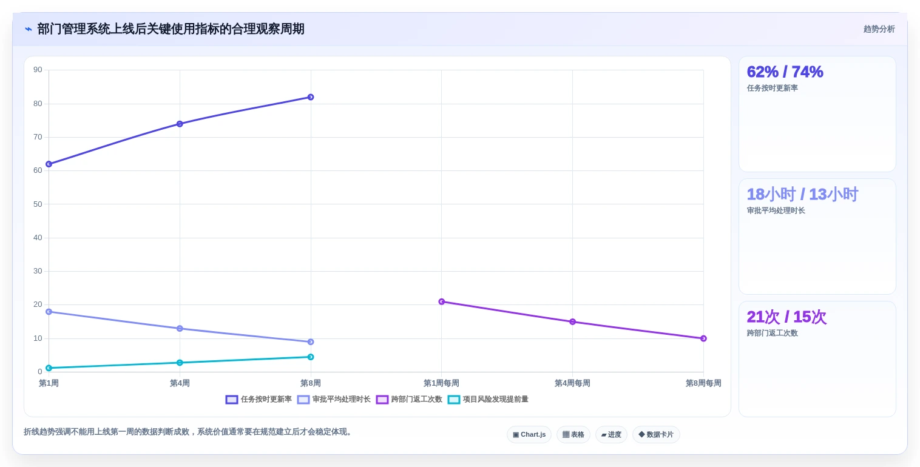Click the 数据卡片 tag
Viewport: 920px width, 467px height.
(x=656, y=435)
